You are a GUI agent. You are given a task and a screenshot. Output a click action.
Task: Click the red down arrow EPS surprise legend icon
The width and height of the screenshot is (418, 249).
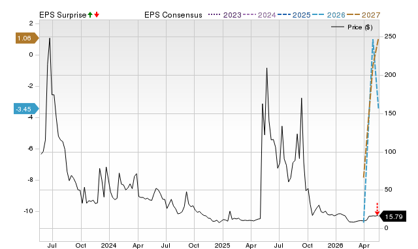[x=97, y=15]
